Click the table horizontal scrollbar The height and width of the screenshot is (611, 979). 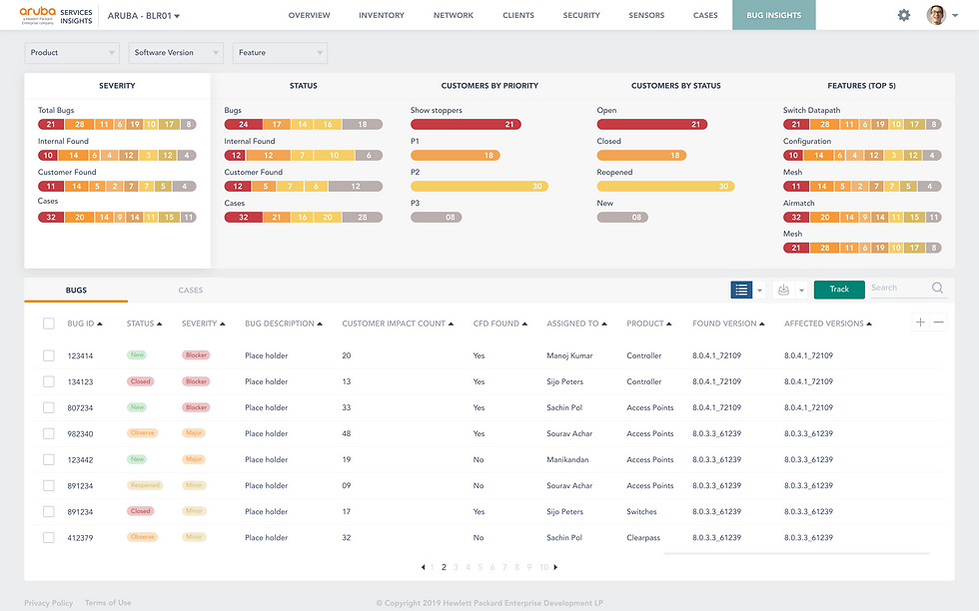797,553
